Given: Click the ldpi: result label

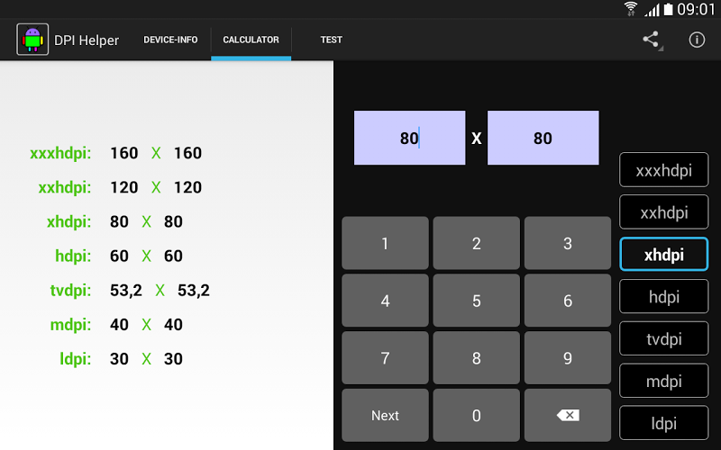Looking at the screenshot, I should tap(76, 358).
